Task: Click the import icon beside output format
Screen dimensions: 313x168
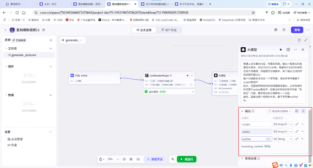Action: (297, 111)
